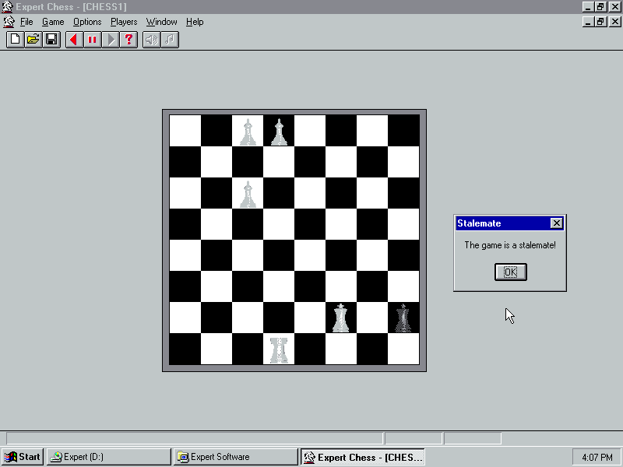This screenshot has width=623, height=467.
Task: Click the New game toolbar icon
Action: point(15,40)
